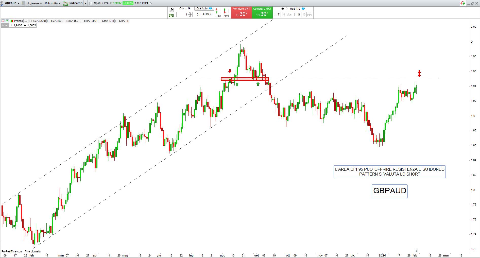
Task: Click the chain link icon between quantity fields
Action: tap(190, 14)
